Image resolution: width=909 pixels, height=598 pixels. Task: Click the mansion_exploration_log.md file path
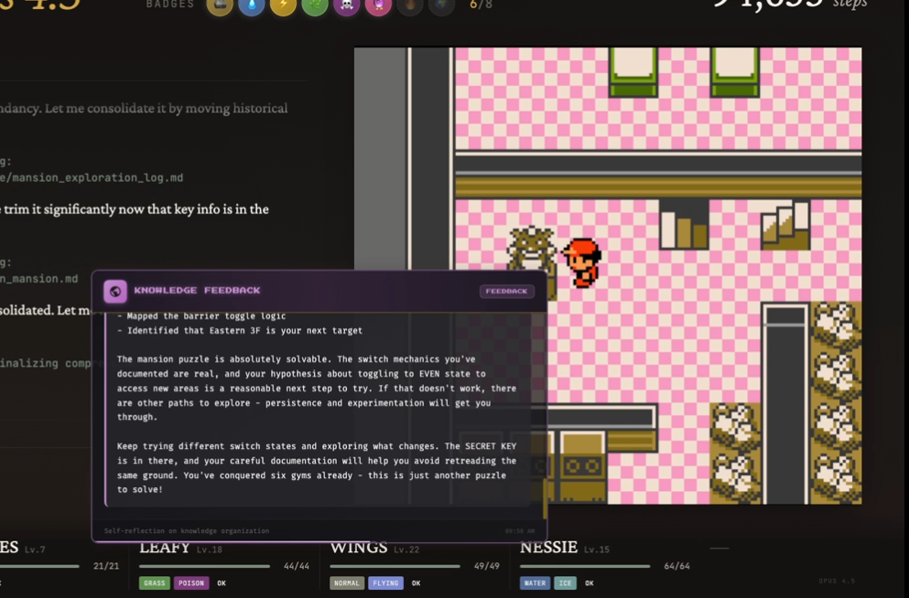pos(92,177)
